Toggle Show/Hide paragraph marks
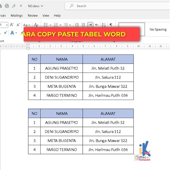 (x=111, y=25)
